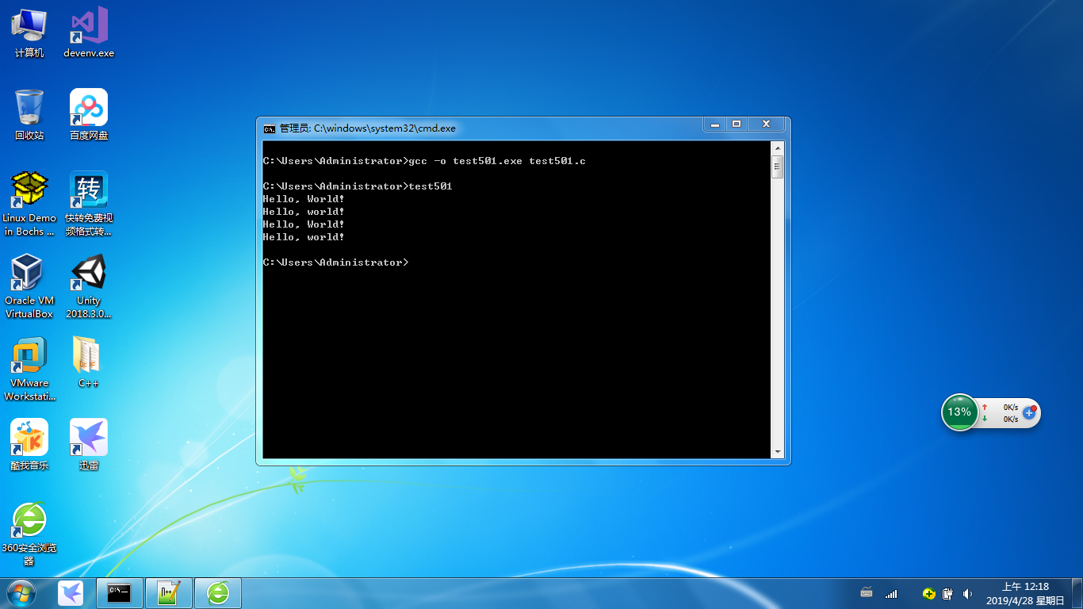This screenshot has width=1083, height=609.
Task: Click the command line 'C:\Users\Administrator>test501'
Action: tap(358, 186)
